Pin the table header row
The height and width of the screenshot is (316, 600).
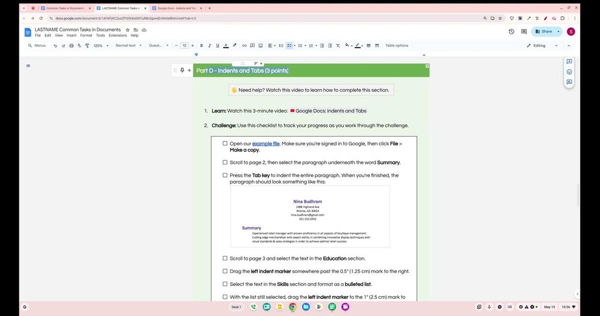tap(182, 70)
